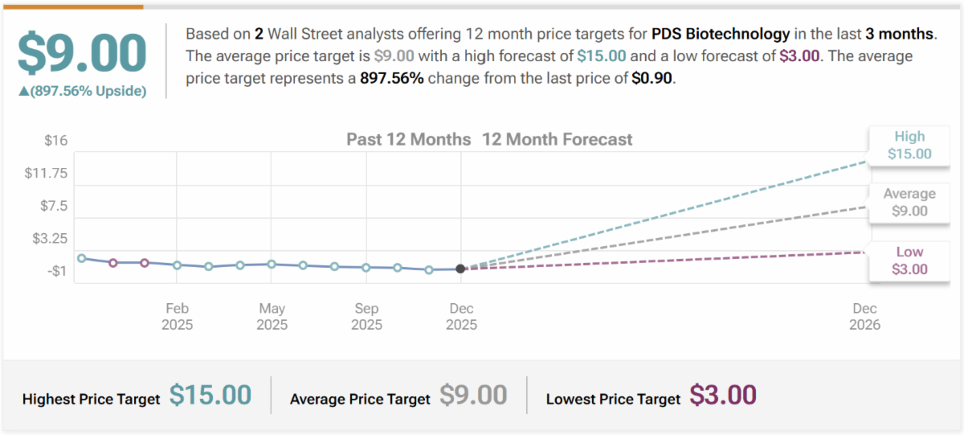Click the Highest Price Target $15.00 value
This screenshot has width=964, height=435.
tap(210, 396)
